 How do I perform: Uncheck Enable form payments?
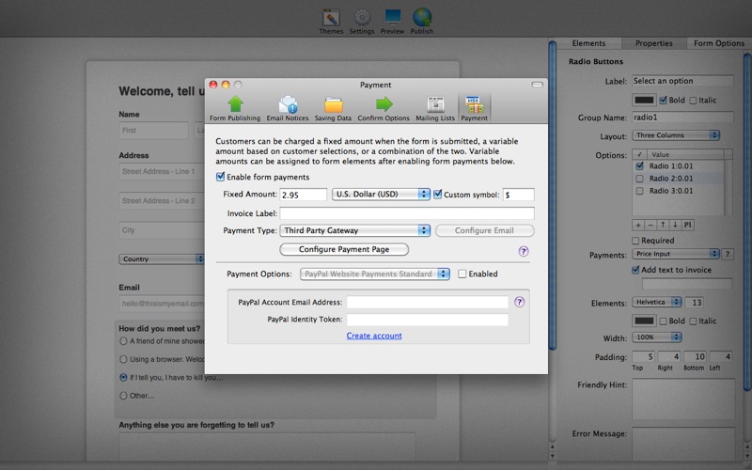coord(221,177)
